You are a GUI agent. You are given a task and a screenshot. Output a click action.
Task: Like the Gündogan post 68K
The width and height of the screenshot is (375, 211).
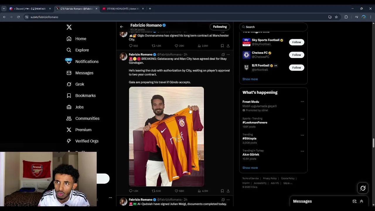[179, 191]
